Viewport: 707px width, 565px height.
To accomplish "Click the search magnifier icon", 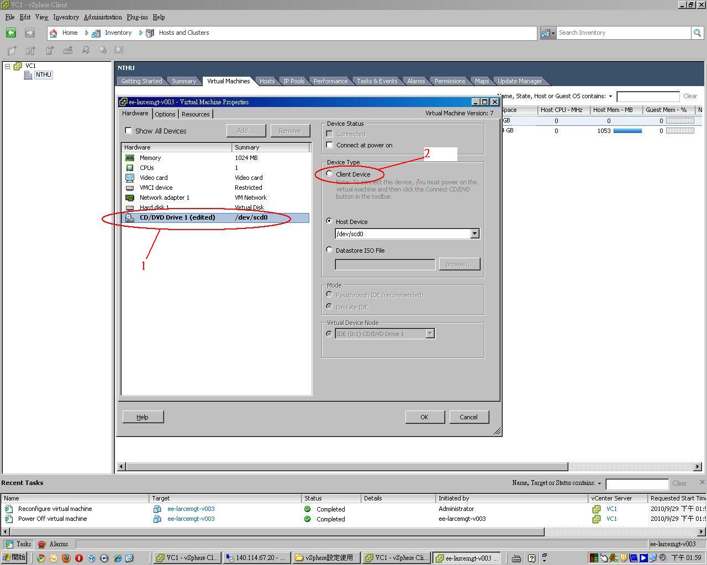I will (697, 33).
